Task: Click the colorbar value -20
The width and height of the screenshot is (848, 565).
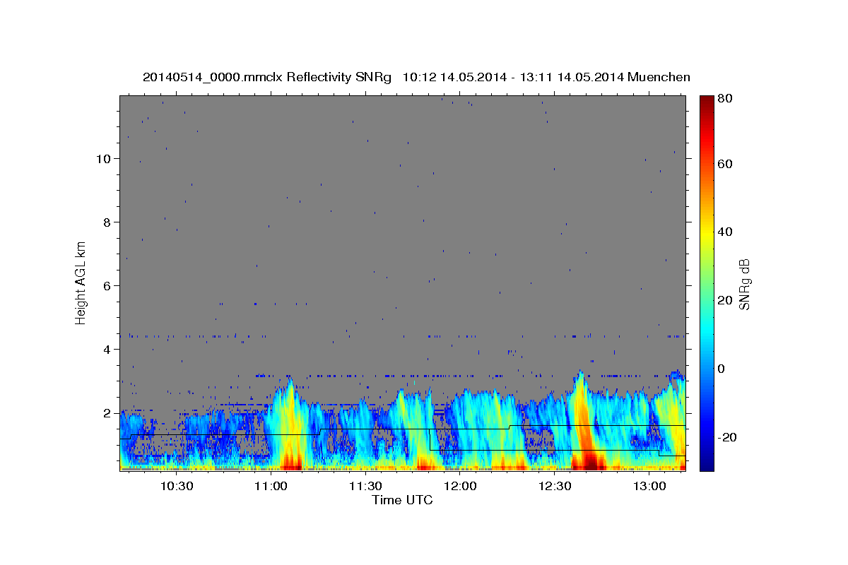Action: 726,437
